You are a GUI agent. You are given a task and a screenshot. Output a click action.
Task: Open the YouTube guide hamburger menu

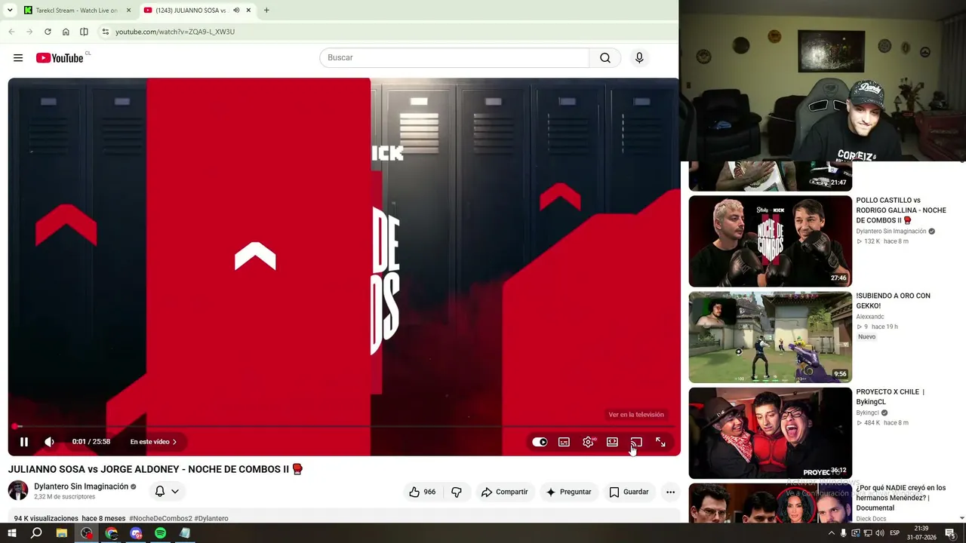(18, 58)
